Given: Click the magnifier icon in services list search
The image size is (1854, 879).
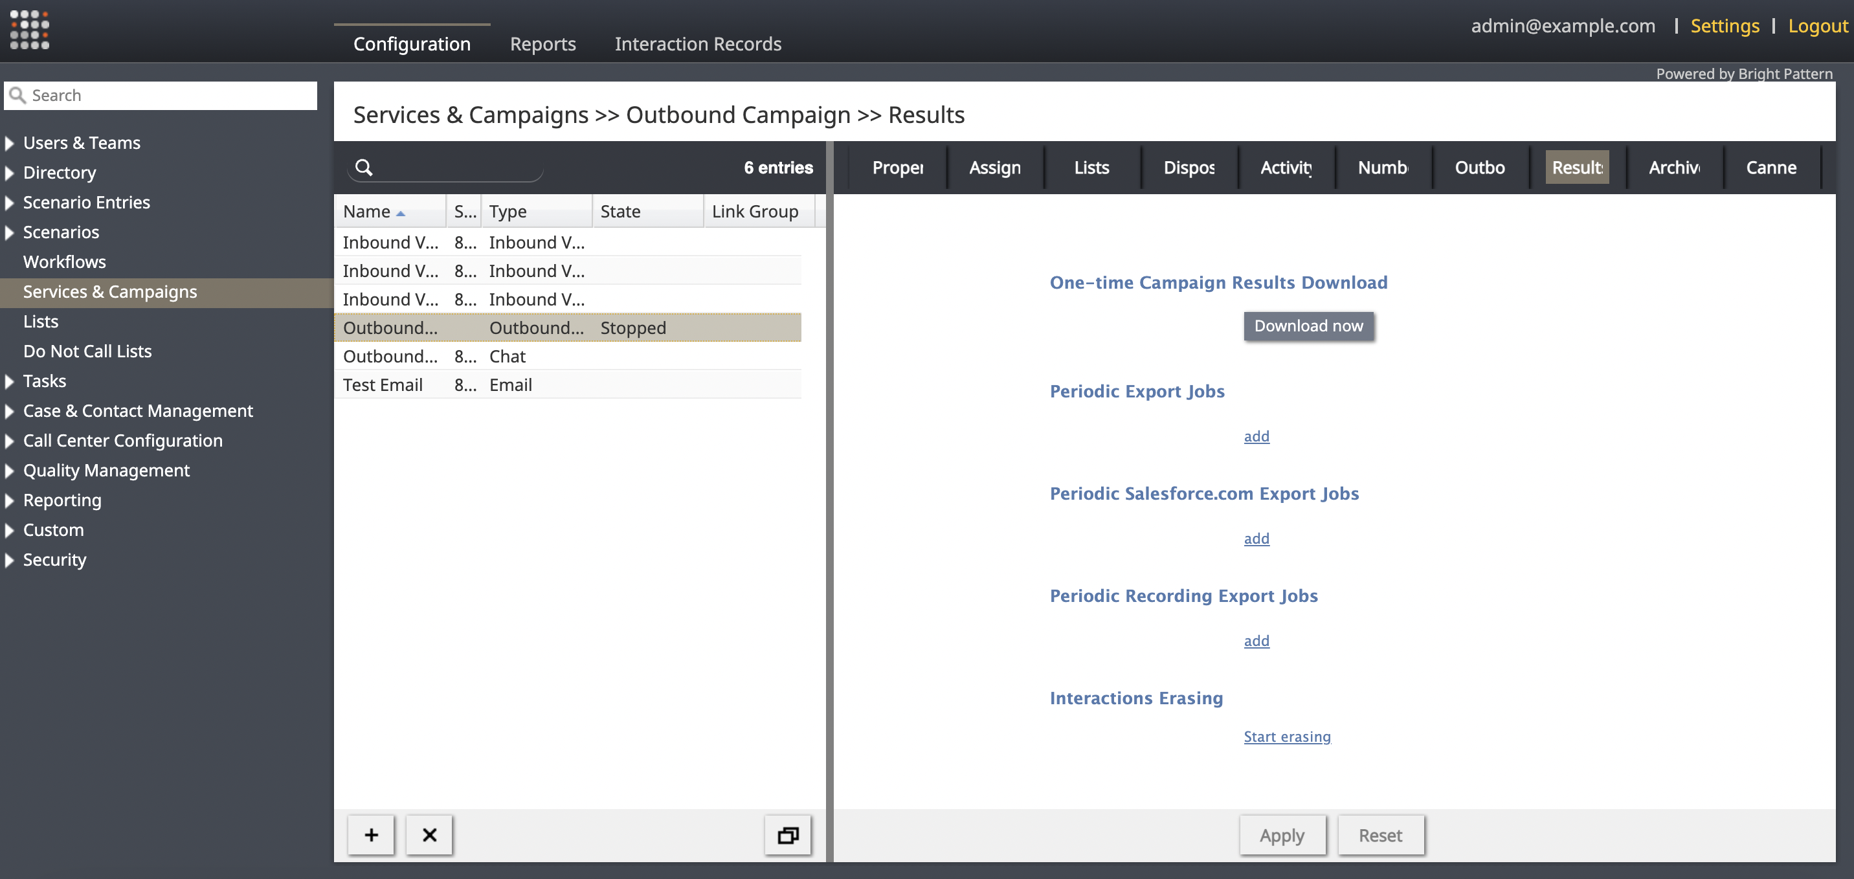Looking at the screenshot, I should coord(364,168).
